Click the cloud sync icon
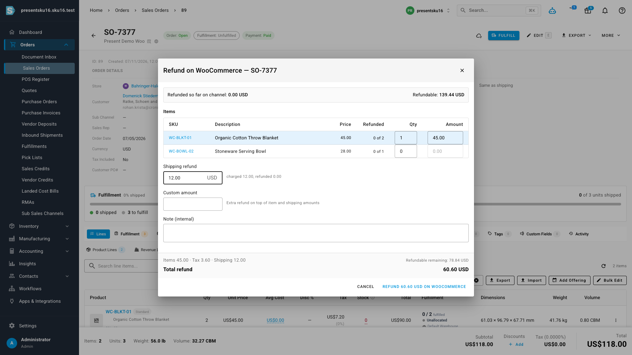Screen dimensions: 632x355 click(x=479, y=35)
